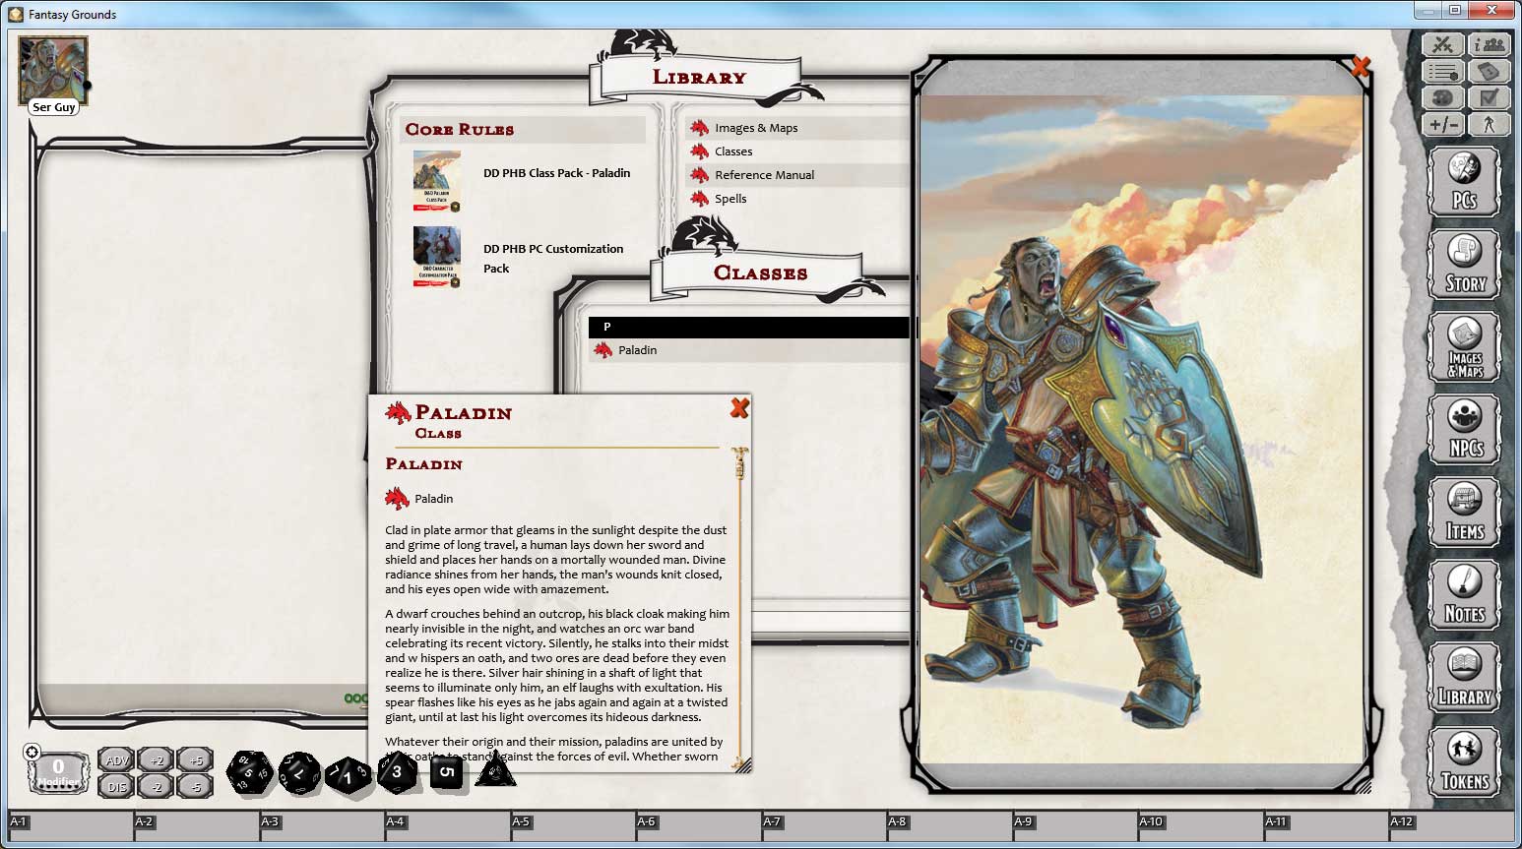Open the Story panel
Viewport: 1522px width, 849px height.
1466,262
